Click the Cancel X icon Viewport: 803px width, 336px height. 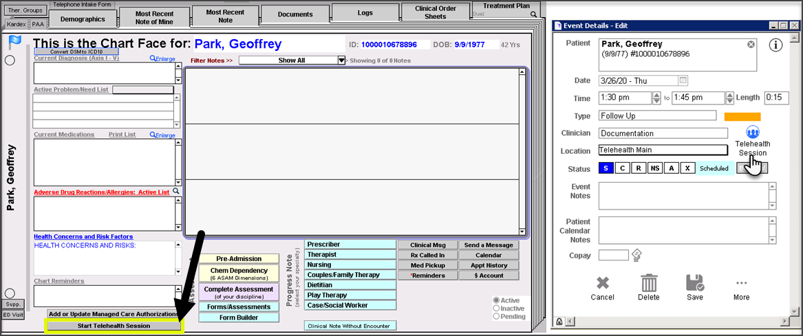tap(603, 284)
